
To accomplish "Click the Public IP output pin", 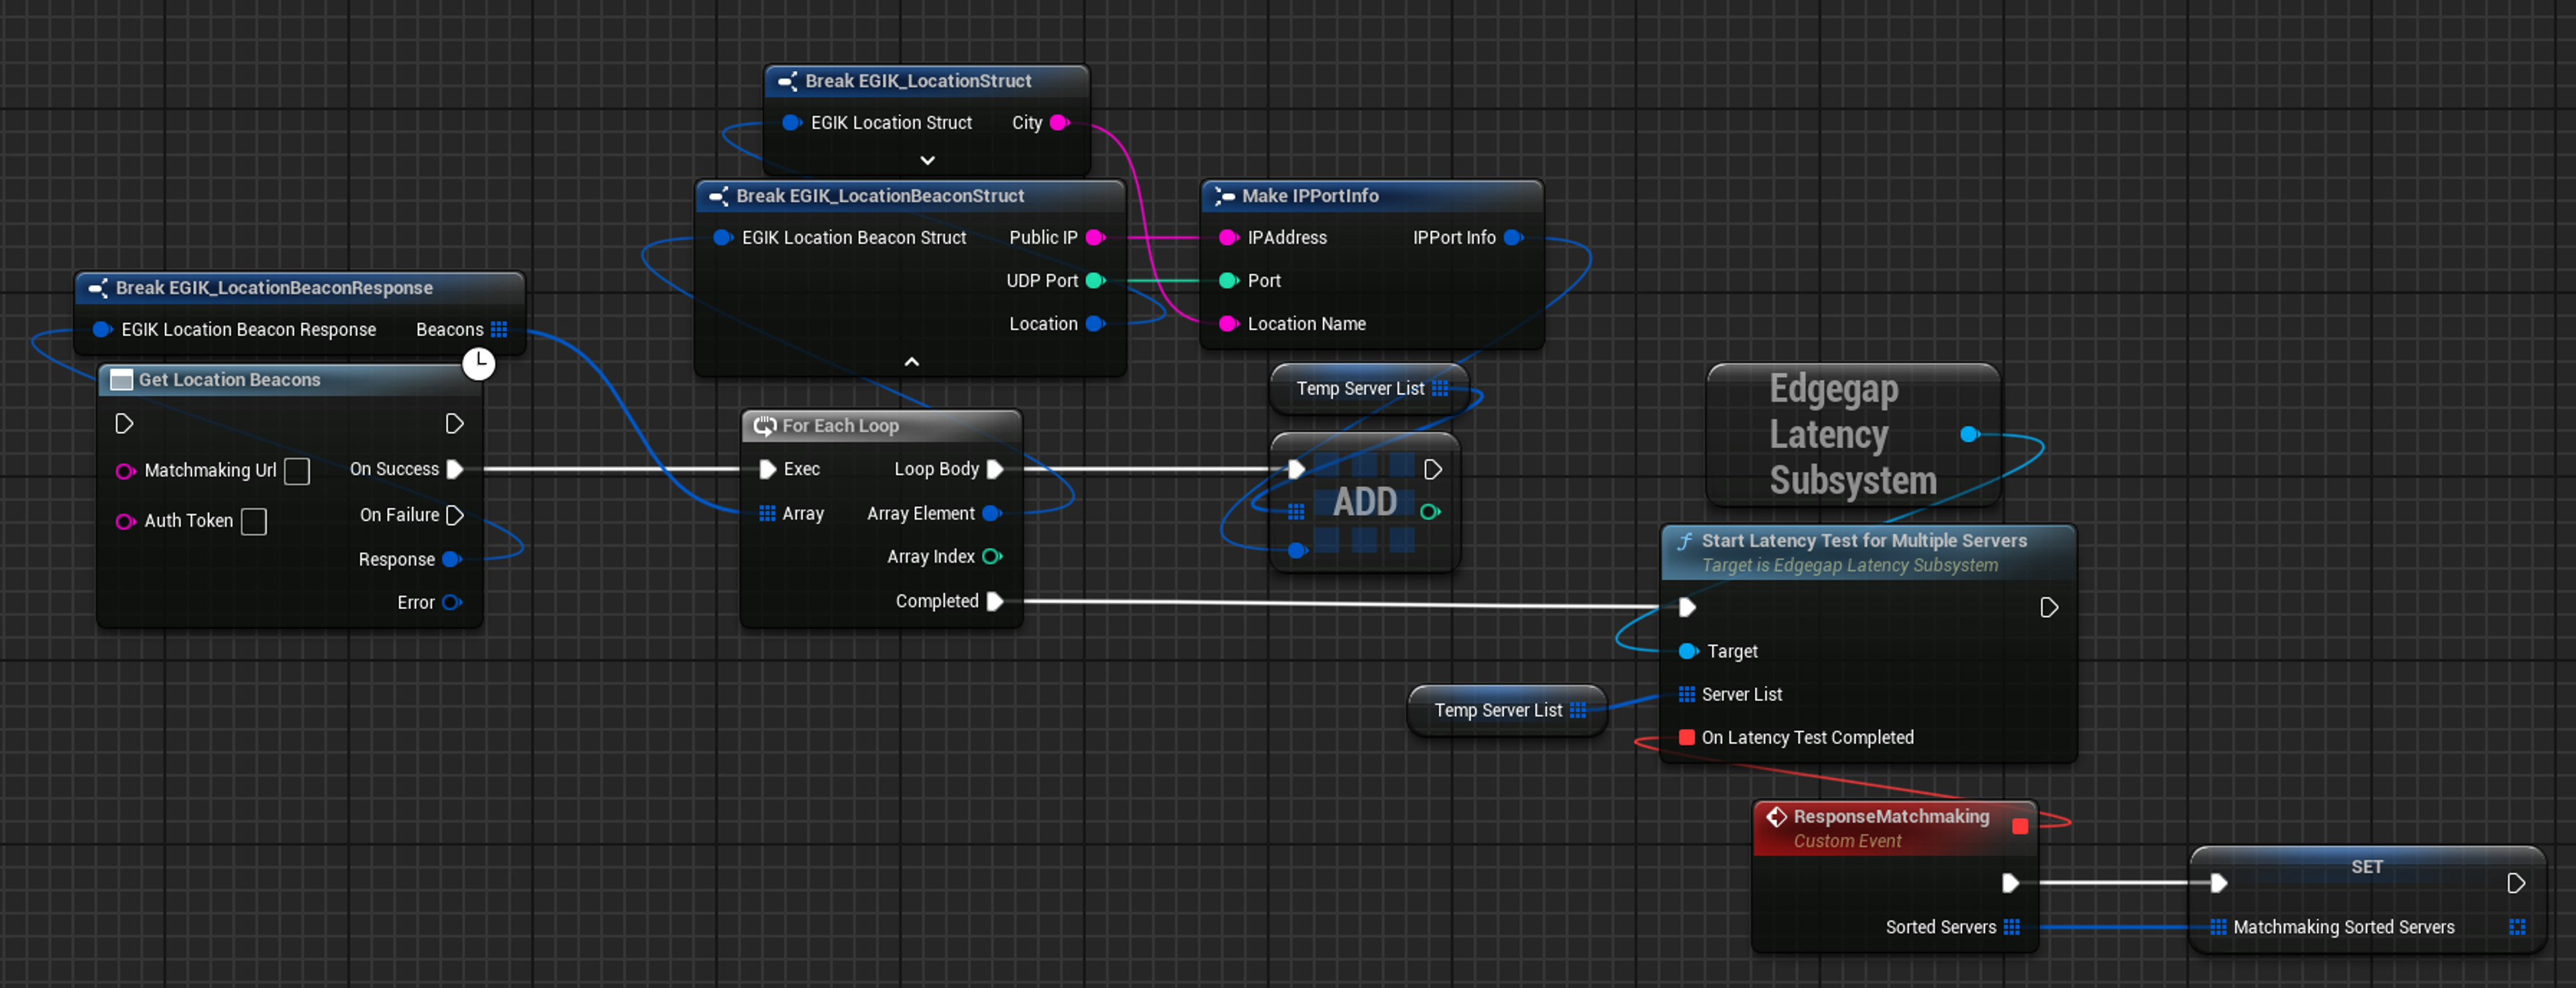I will coord(1095,237).
